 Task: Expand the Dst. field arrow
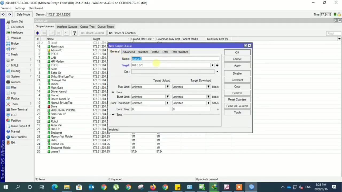217,71
